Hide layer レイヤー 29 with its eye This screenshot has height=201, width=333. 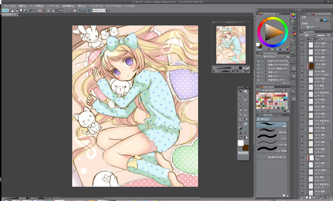click(302, 45)
